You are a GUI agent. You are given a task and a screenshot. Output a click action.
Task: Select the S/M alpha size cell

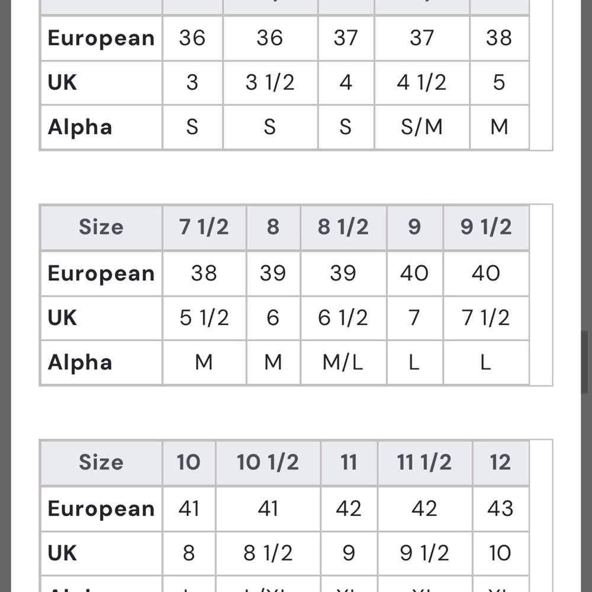pyautogui.click(x=422, y=127)
